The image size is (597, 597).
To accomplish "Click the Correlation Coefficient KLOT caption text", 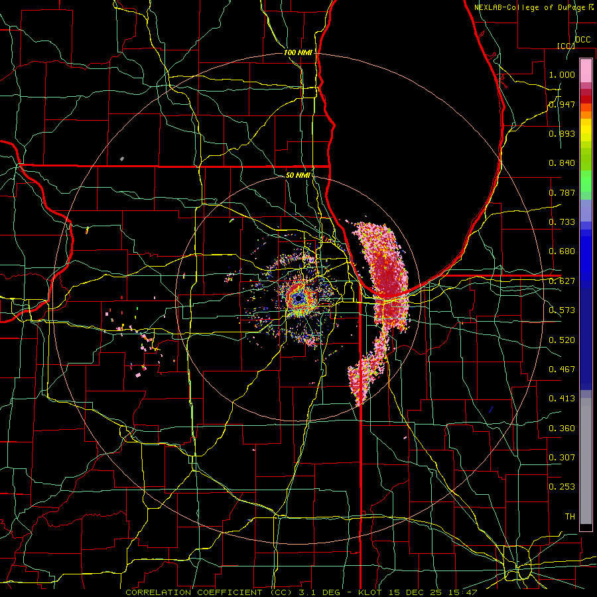I will (x=301, y=592).
